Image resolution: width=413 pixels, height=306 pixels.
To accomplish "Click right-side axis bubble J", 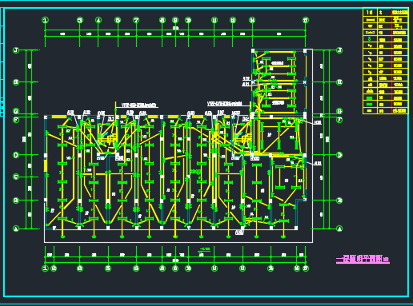I will (x=339, y=50).
